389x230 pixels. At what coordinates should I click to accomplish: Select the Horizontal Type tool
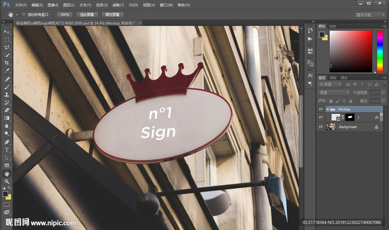click(7, 150)
